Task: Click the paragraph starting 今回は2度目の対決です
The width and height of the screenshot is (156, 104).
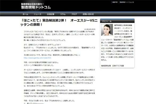Action: click(59, 82)
